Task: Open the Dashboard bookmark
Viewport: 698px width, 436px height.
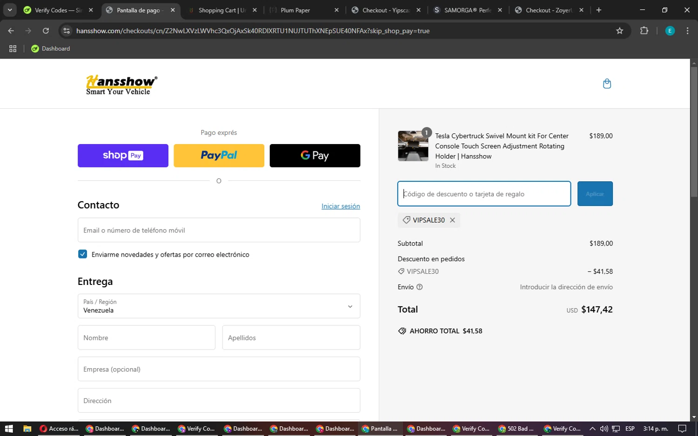Action: [50, 49]
